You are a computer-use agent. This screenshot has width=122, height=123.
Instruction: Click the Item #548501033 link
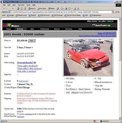[x=107, y=33]
